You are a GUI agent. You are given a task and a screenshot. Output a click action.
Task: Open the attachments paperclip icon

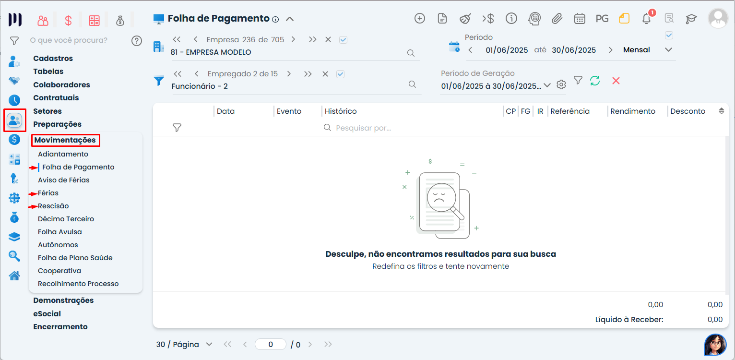pyautogui.click(x=557, y=19)
